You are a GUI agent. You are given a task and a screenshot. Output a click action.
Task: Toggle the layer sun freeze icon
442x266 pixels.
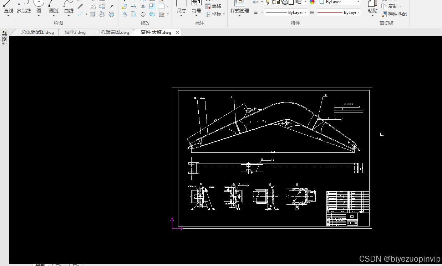click(274, 2)
